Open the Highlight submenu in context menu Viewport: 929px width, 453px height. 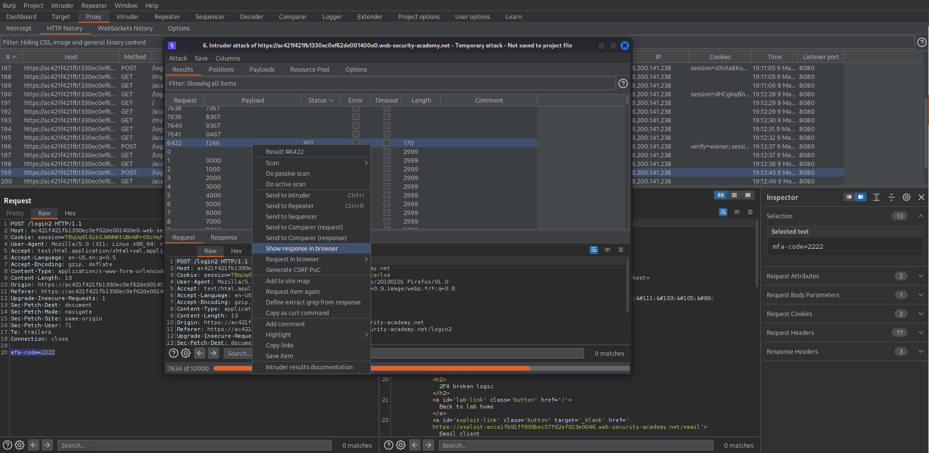pyautogui.click(x=311, y=334)
